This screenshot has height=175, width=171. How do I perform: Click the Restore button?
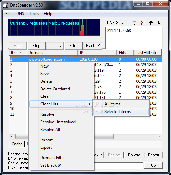[114, 155]
